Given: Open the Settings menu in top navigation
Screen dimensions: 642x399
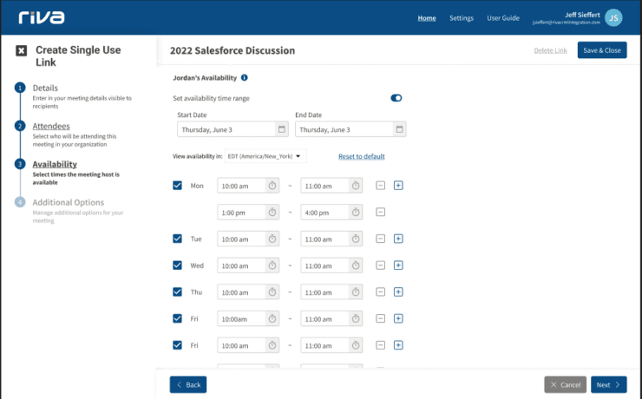Looking at the screenshot, I should (x=462, y=17).
